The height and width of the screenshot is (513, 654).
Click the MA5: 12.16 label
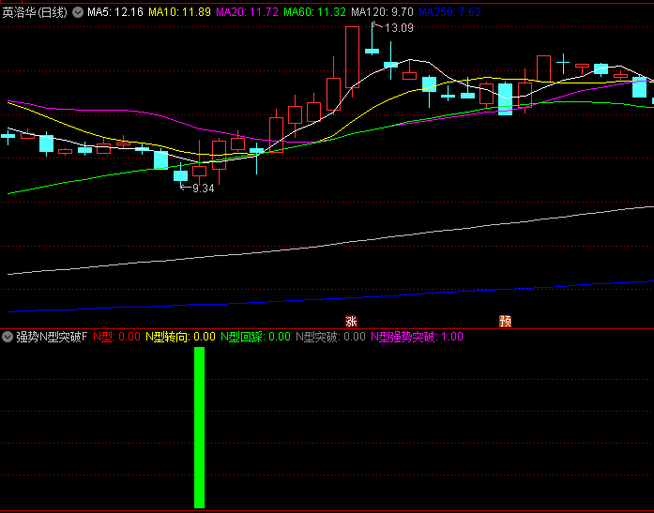tap(115, 12)
